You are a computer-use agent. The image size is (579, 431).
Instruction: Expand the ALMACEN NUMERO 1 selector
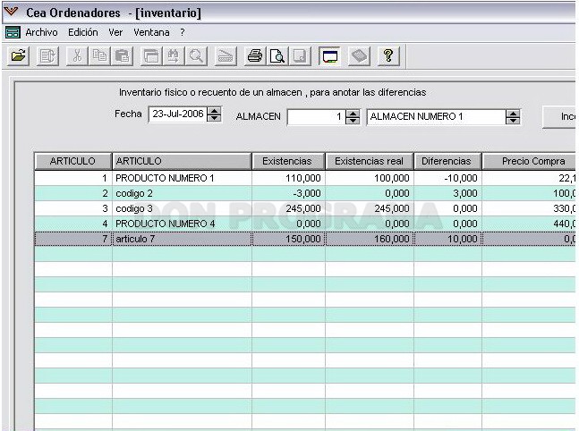pyautogui.click(x=513, y=117)
